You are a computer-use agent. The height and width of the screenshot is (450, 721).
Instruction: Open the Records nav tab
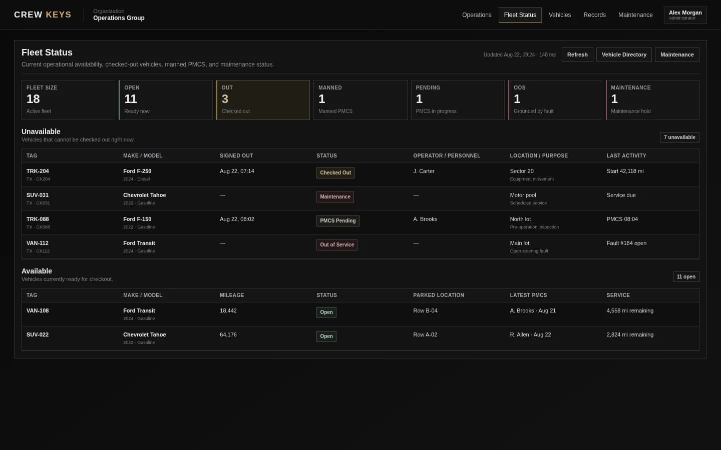click(x=594, y=15)
